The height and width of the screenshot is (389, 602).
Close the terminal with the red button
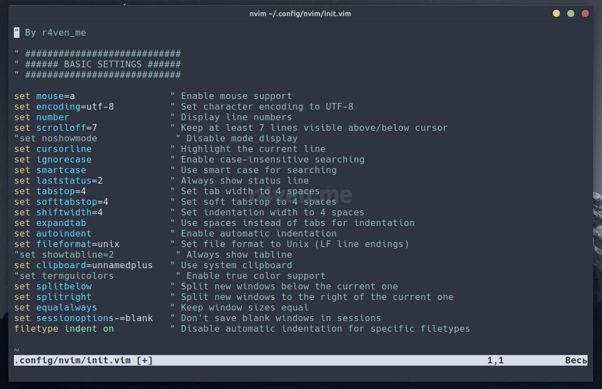[585, 13]
